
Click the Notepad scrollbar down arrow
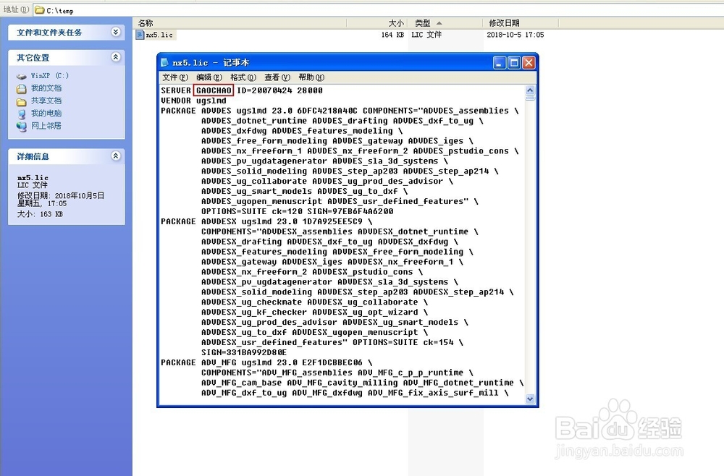point(530,399)
